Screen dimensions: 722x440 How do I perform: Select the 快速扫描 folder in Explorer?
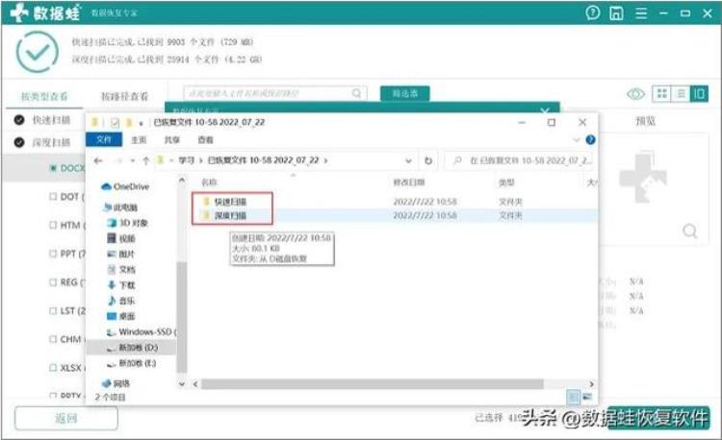pos(230,202)
